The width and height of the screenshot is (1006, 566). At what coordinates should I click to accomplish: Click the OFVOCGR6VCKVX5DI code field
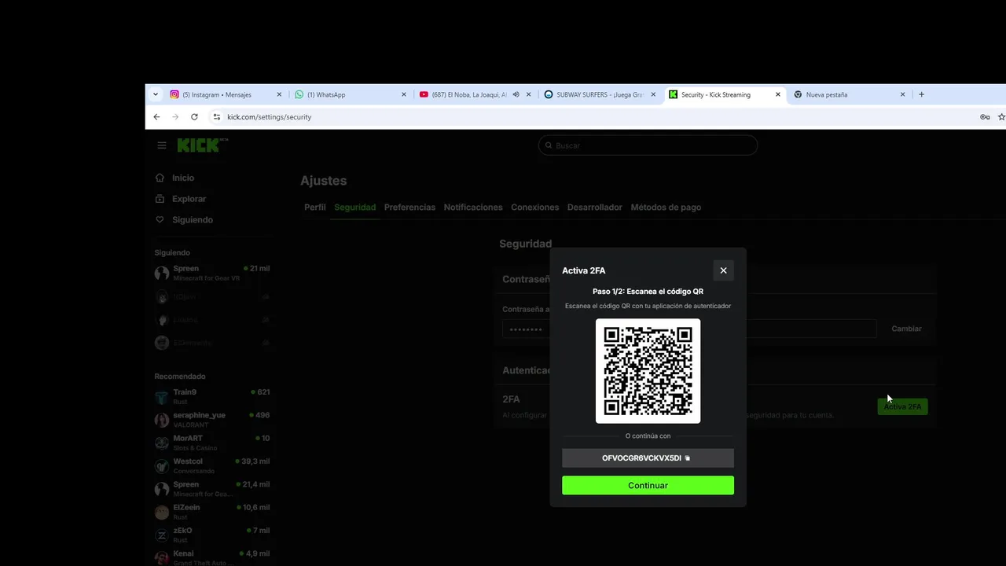tap(648, 458)
